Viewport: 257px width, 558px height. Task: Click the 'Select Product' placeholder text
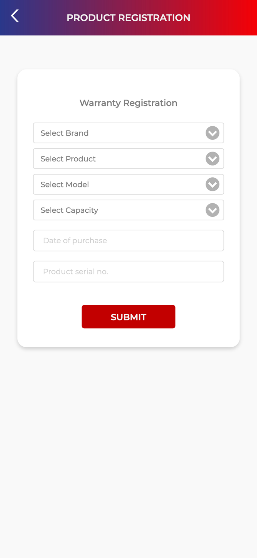(x=68, y=159)
